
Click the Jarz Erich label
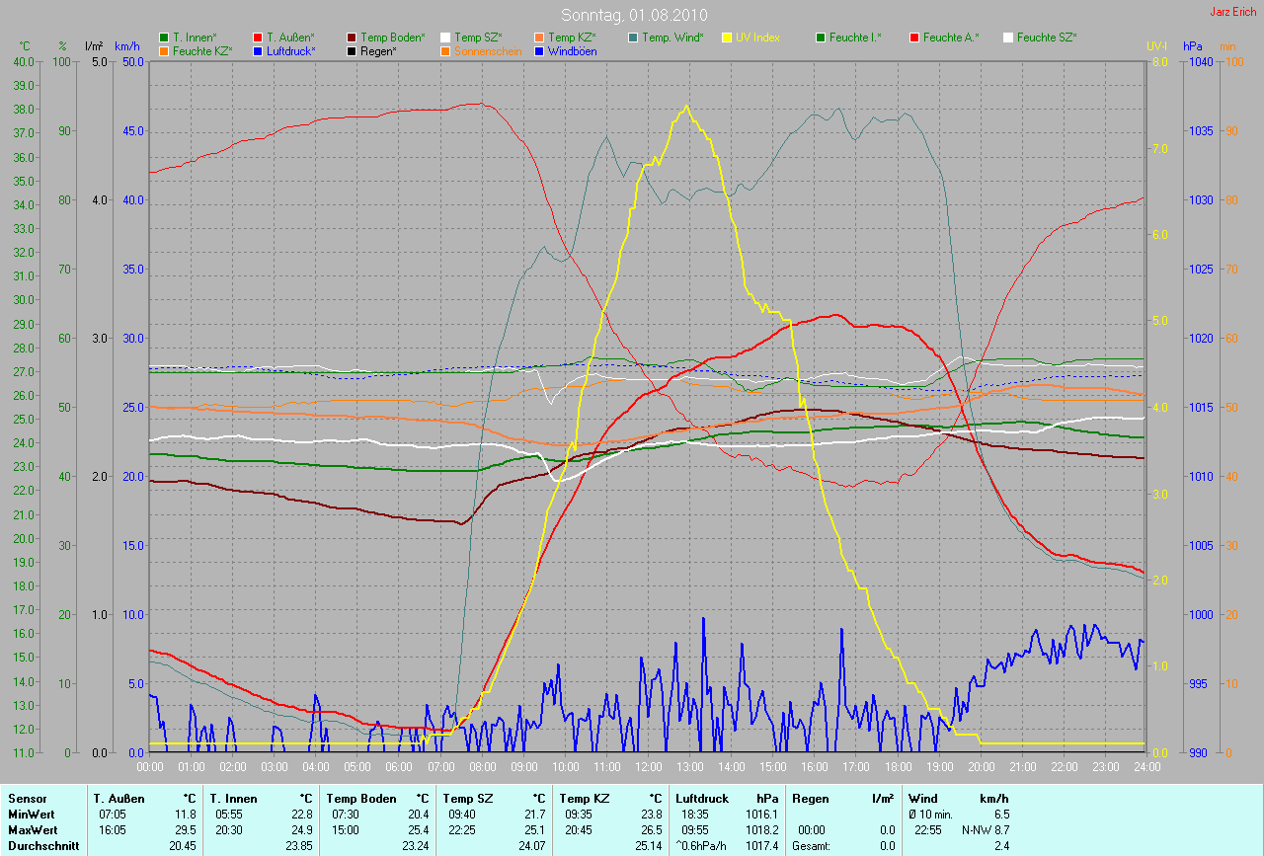click(x=1235, y=12)
